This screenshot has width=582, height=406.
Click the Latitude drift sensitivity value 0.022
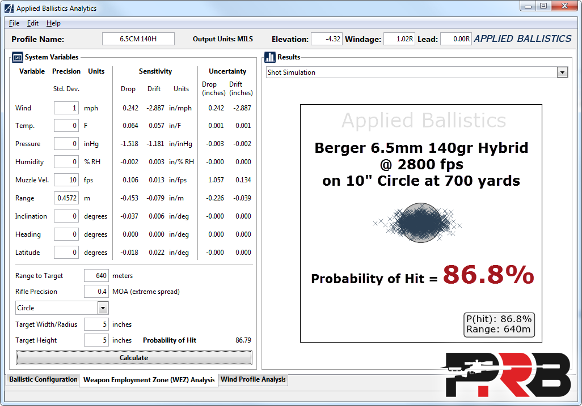click(157, 253)
